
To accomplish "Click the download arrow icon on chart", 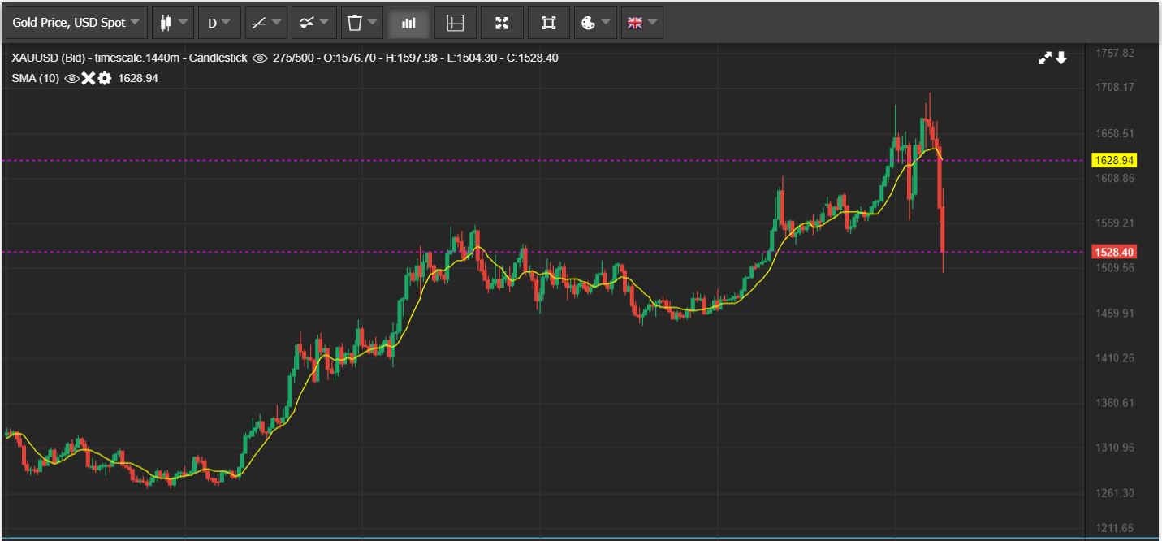I will [1060, 58].
